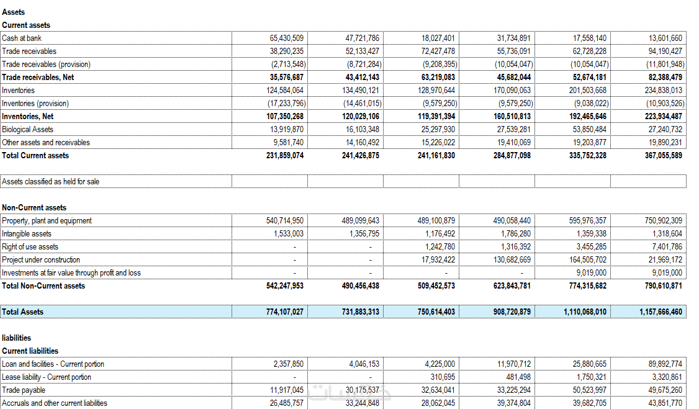Click trade receivables value 94,190,427

click(665, 52)
